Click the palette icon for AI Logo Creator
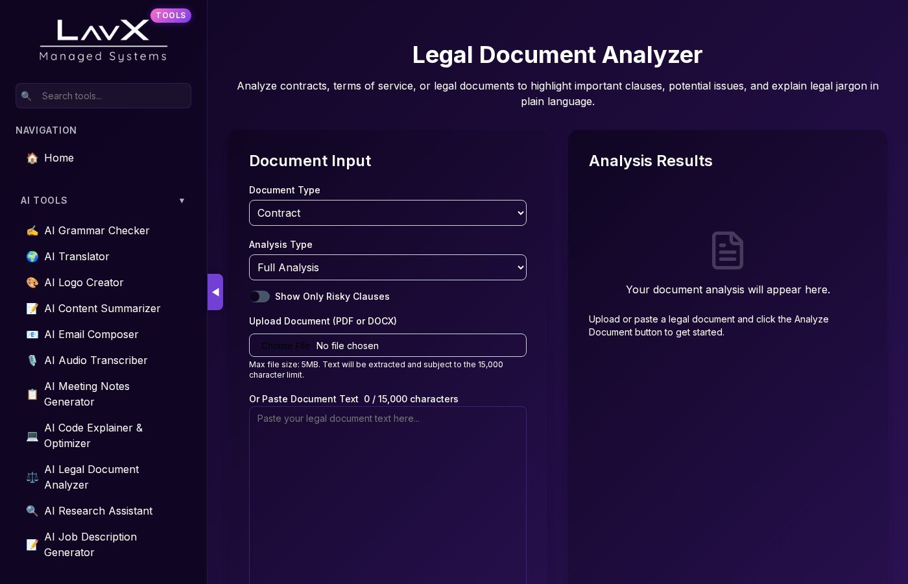The height and width of the screenshot is (584, 908). click(x=32, y=282)
